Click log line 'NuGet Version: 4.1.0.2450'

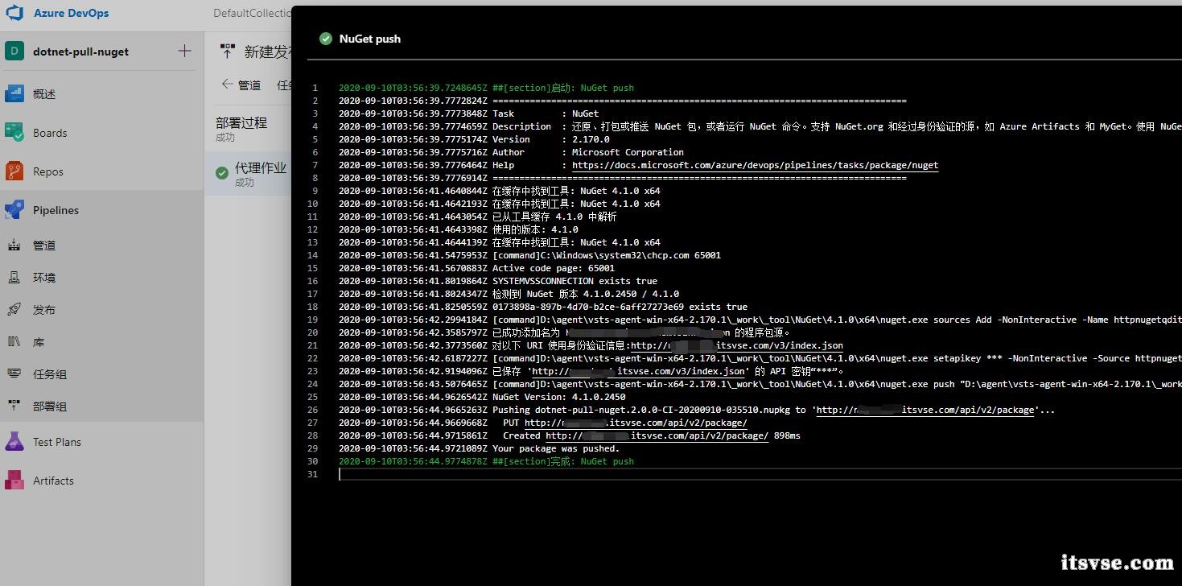coord(559,397)
